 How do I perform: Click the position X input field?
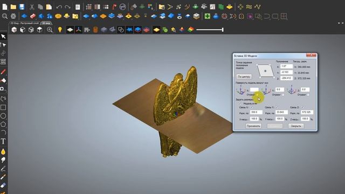pyautogui.click(x=286, y=66)
